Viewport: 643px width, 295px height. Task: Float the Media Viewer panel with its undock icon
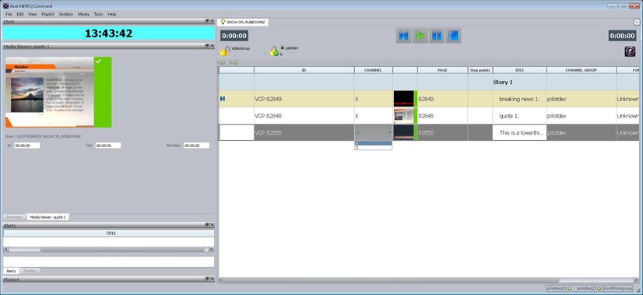[x=207, y=47]
